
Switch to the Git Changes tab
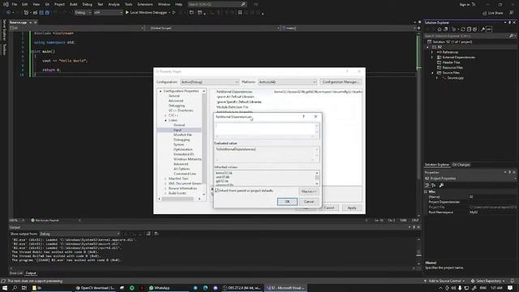461,165
